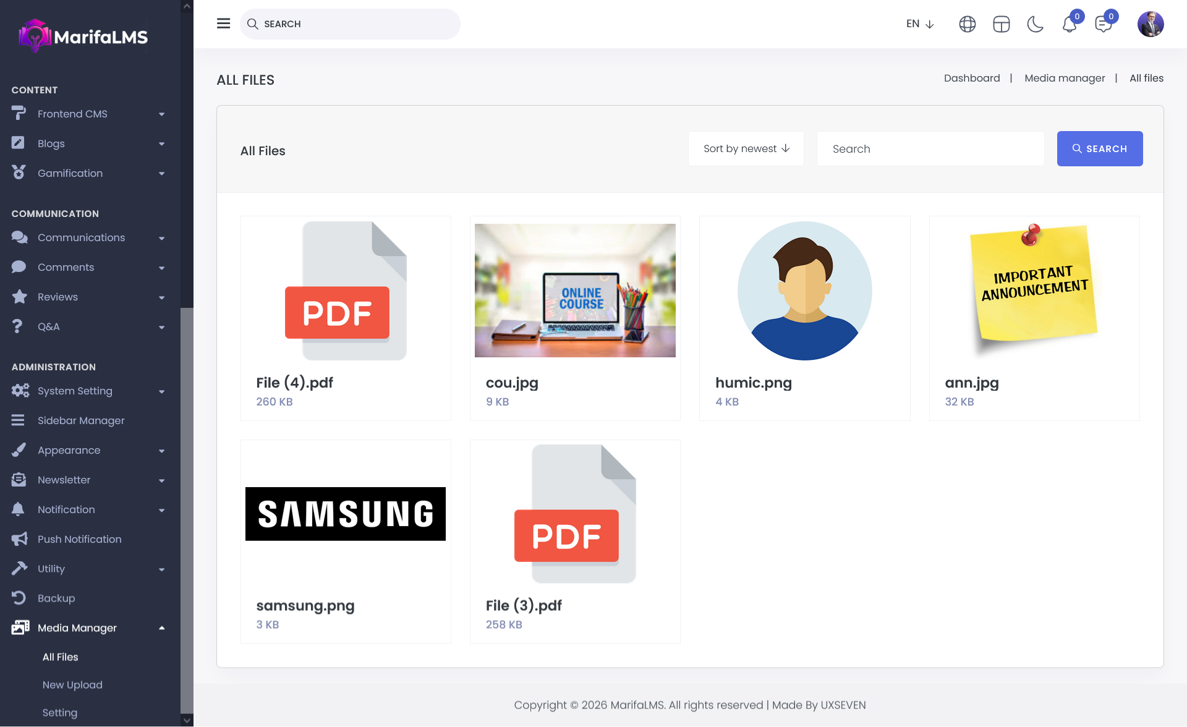The width and height of the screenshot is (1187, 727).
Task: Open the notifications bell icon
Action: click(1070, 25)
